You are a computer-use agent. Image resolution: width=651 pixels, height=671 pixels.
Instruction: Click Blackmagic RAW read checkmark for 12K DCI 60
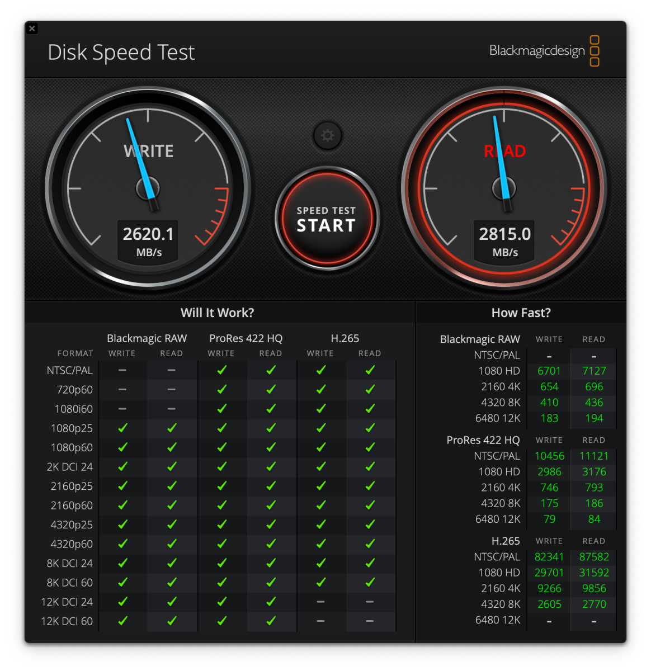[x=172, y=621]
